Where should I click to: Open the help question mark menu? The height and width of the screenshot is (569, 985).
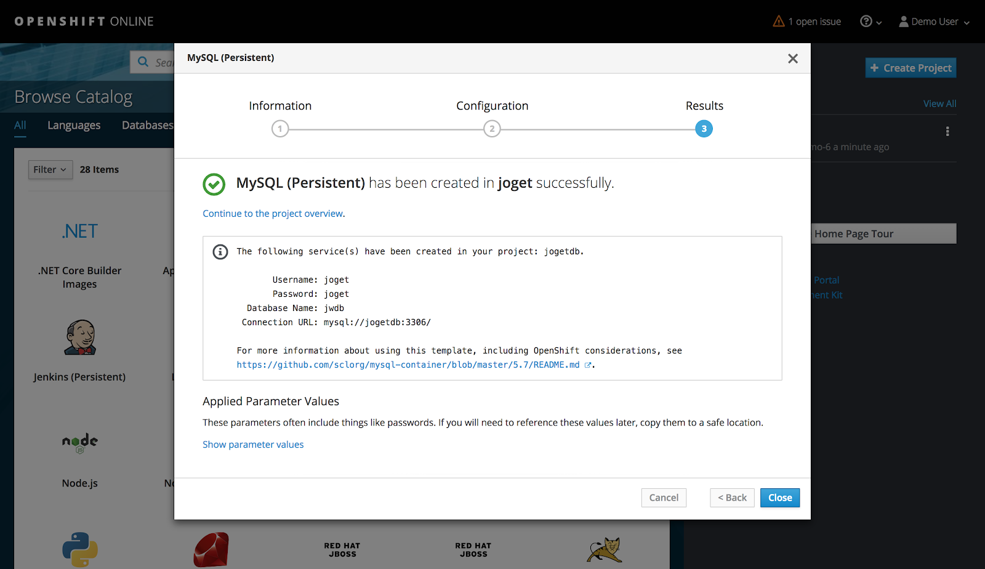(870, 22)
